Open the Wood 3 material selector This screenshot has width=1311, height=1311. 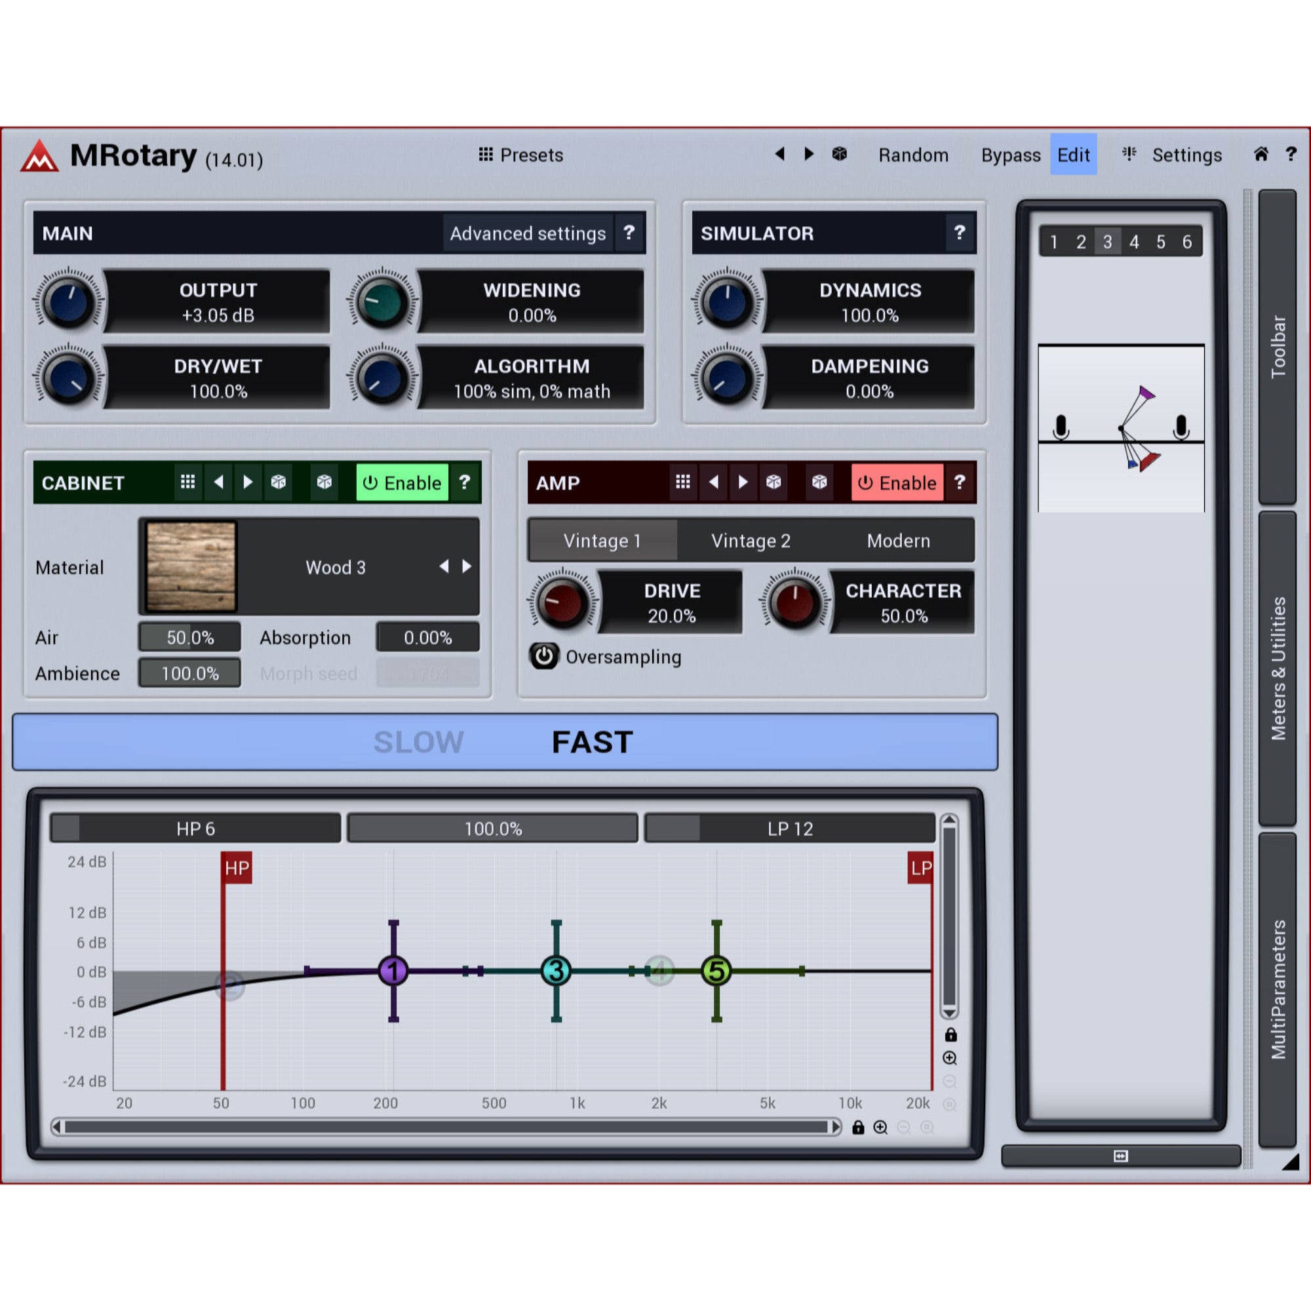(309, 566)
